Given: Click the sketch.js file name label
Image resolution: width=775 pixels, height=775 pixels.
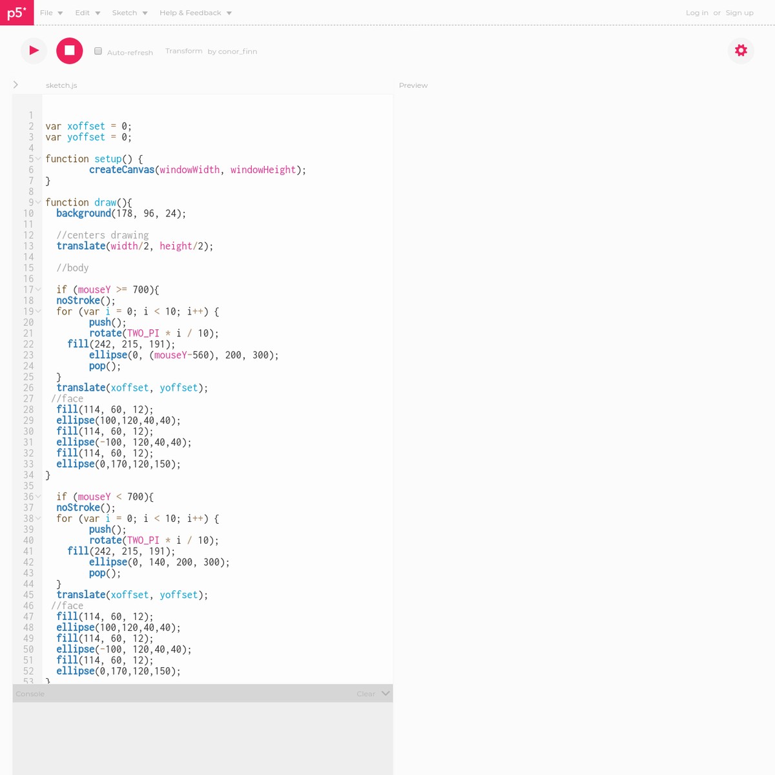Looking at the screenshot, I should click(61, 85).
